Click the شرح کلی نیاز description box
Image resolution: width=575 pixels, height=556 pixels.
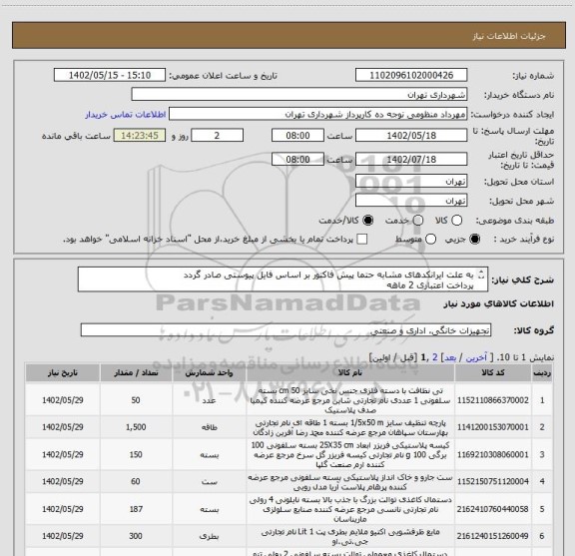283,279
